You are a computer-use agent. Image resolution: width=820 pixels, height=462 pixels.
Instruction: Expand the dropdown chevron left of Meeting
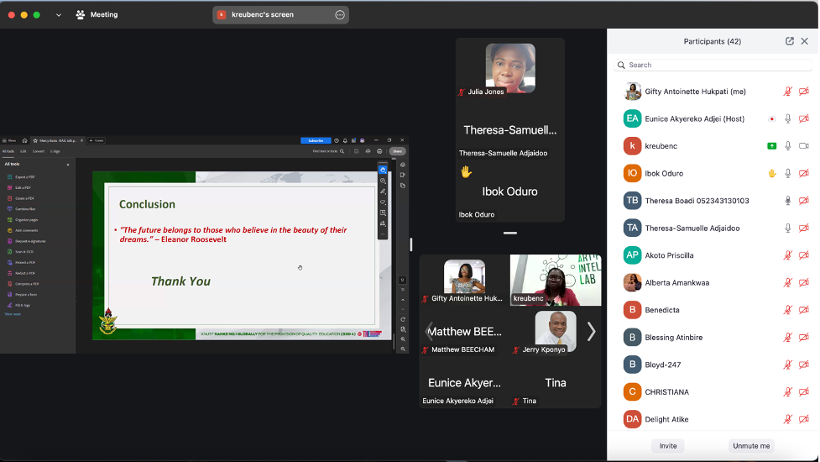coord(59,14)
